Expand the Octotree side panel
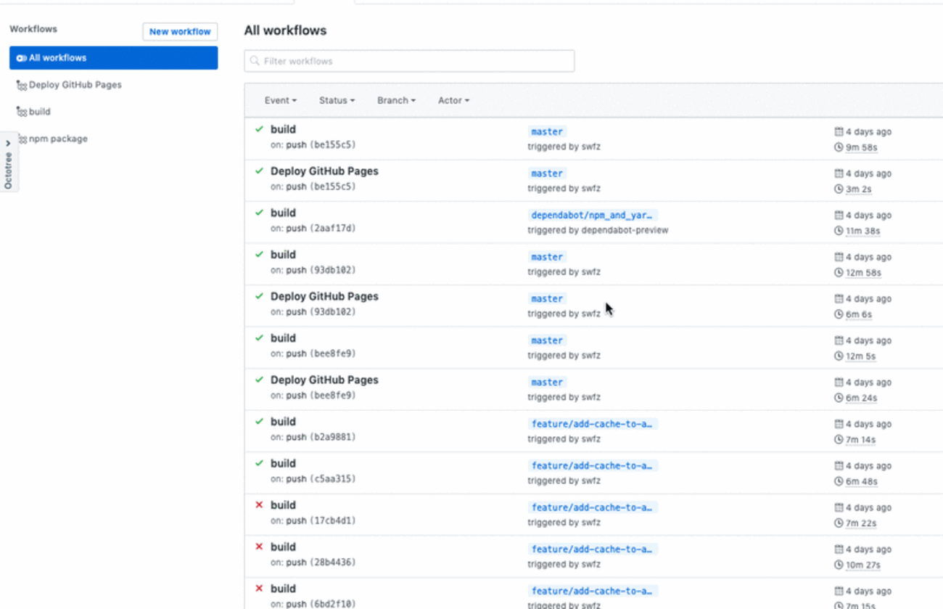Screen dimensions: 943x609 point(8,144)
